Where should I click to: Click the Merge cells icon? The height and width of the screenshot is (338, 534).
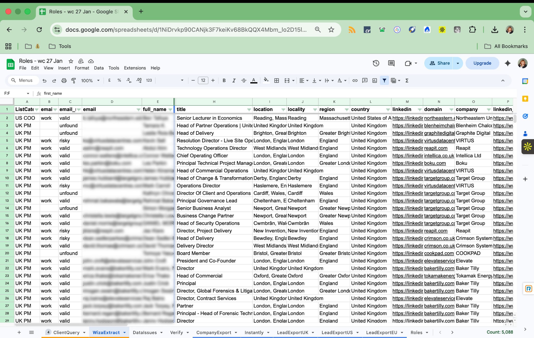[287, 81]
